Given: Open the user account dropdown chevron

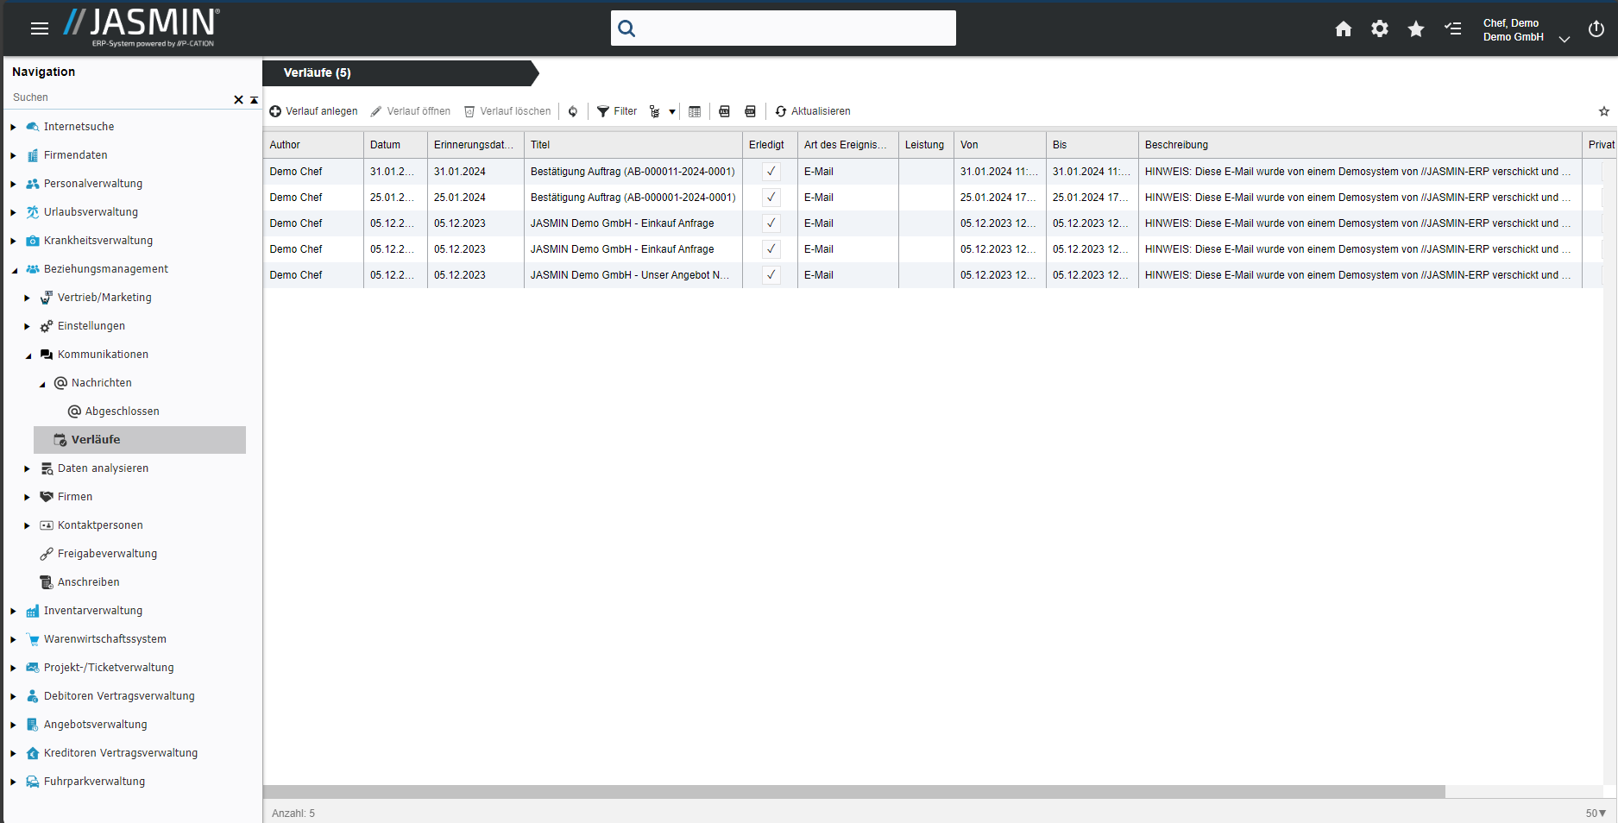Looking at the screenshot, I should (x=1564, y=39).
